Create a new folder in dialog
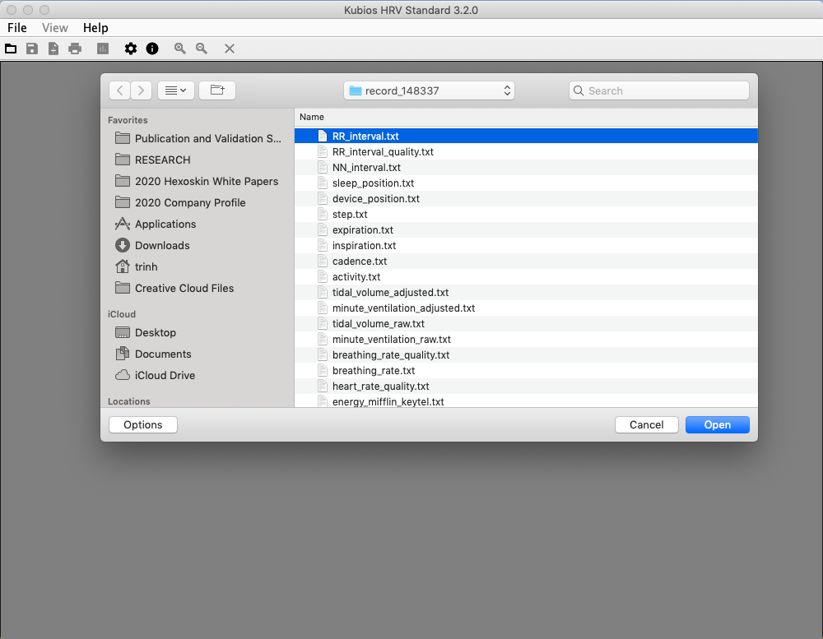 tap(217, 90)
